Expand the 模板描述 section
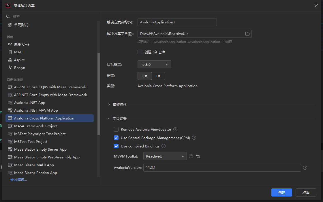Screen dimensions: 323x202 (x=109, y=105)
